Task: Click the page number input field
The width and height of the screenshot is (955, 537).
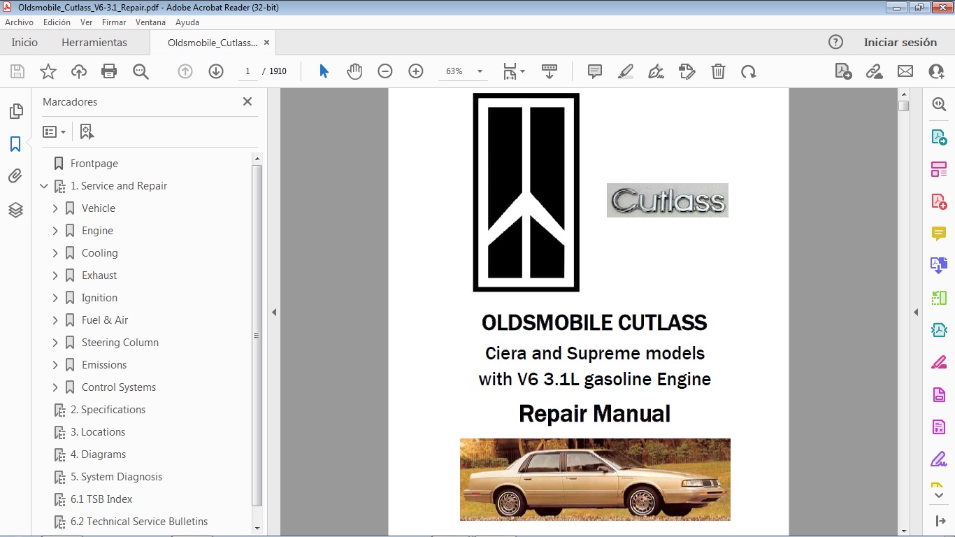Action: (247, 71)
